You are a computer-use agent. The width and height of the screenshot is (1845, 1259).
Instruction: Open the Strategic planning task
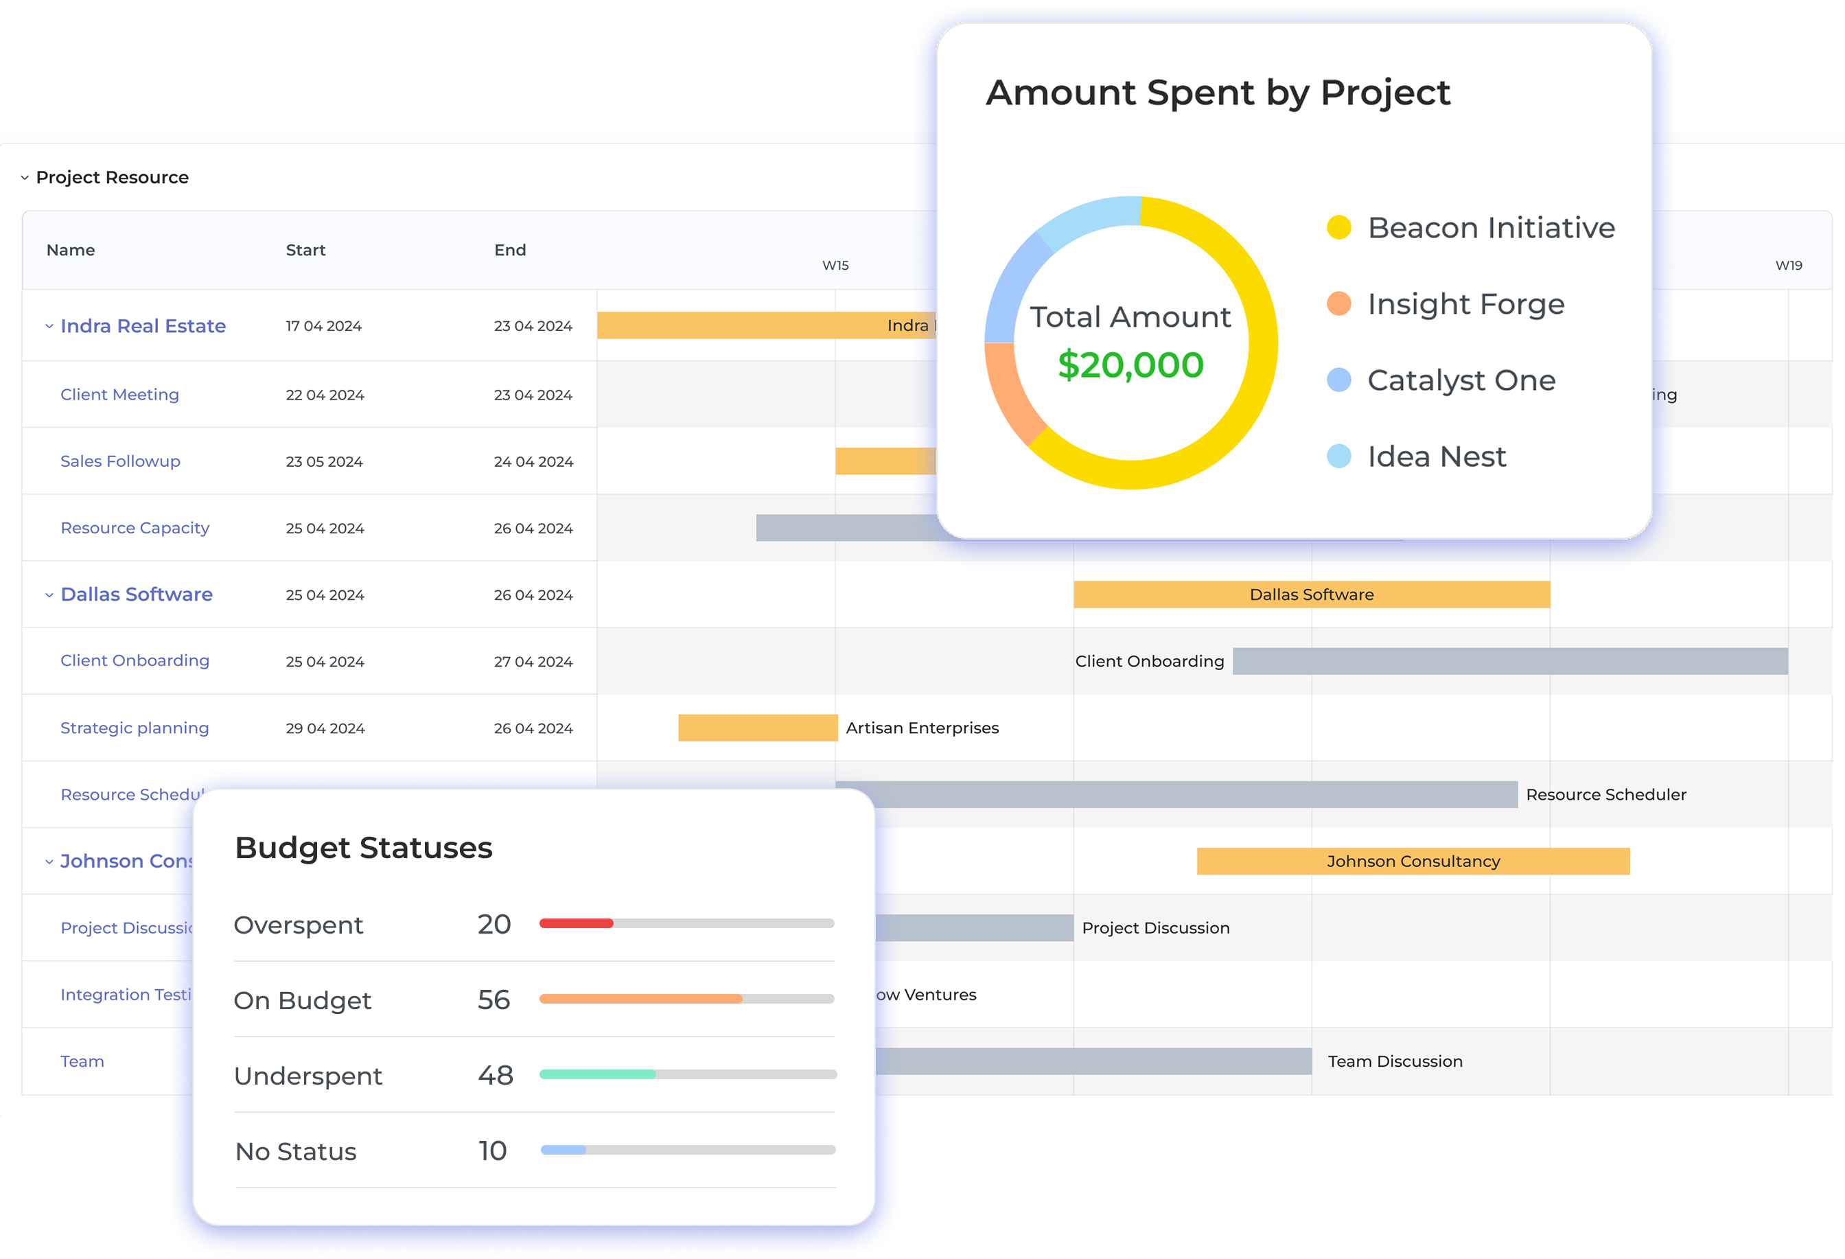(x=135, y=728)
